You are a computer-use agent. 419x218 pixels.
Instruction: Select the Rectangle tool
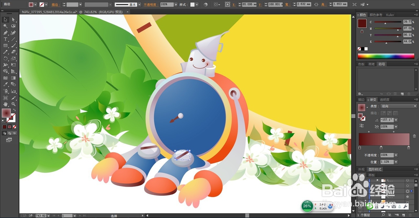(x=5, y=45)
